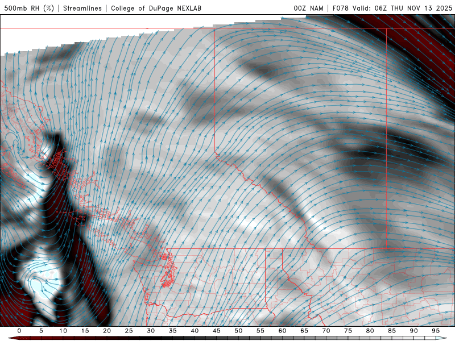Click the color scale label "50"
Screen dimensions: 455x341
238,331
